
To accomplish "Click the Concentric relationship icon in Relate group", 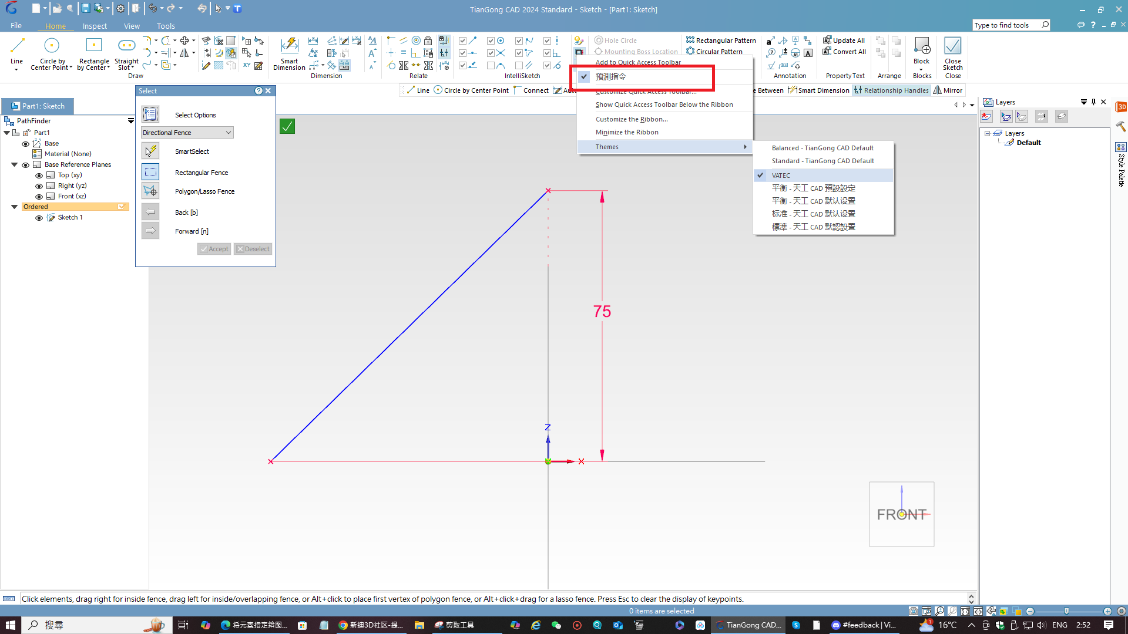I will [x=416, y=41].
